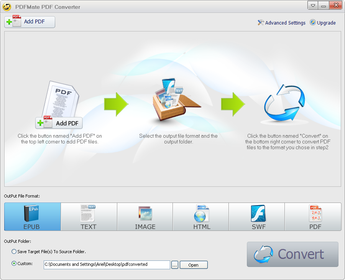The height and width of the screenshot is (280, 345).
Task: Browse for folder with the ... button
Action: point(175,265)
